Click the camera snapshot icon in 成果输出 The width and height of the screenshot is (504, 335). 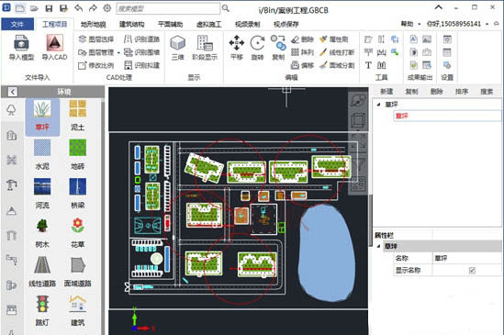(427, 52)
